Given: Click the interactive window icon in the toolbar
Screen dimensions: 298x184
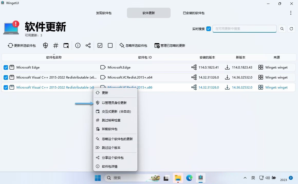Looking at the screenshot, I should click(x=66, y=46).
